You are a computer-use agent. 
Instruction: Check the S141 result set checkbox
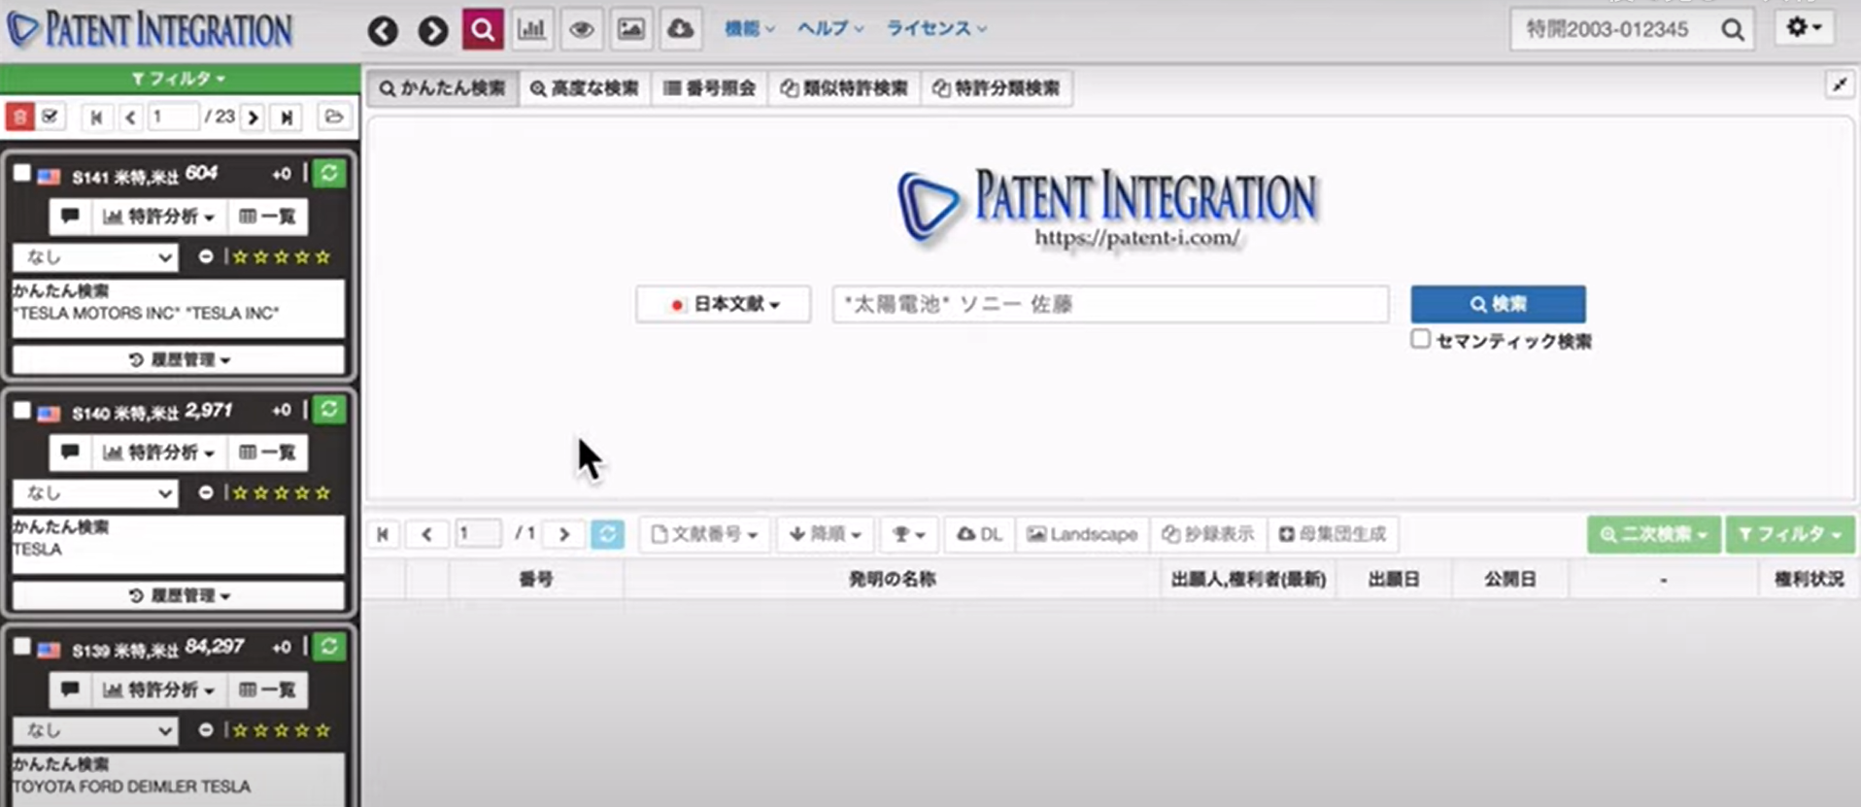pyautogui.click(x=21, y=173)
